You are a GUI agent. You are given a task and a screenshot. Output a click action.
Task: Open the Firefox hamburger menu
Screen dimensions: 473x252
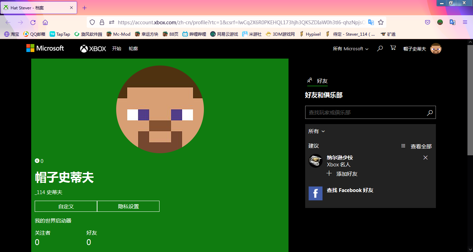point(465,22)
